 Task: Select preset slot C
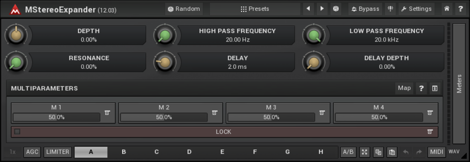tap(157, 152)
